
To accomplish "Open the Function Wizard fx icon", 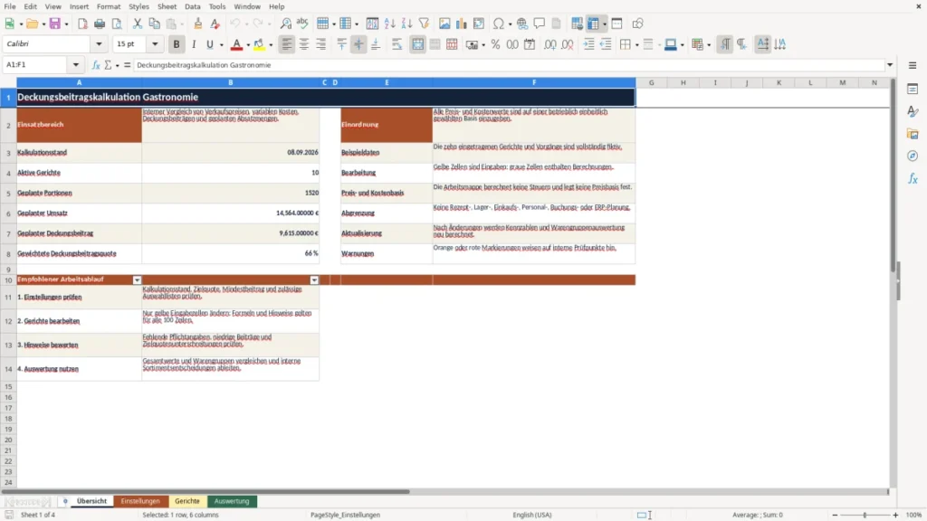I will [x=96, y=65].
